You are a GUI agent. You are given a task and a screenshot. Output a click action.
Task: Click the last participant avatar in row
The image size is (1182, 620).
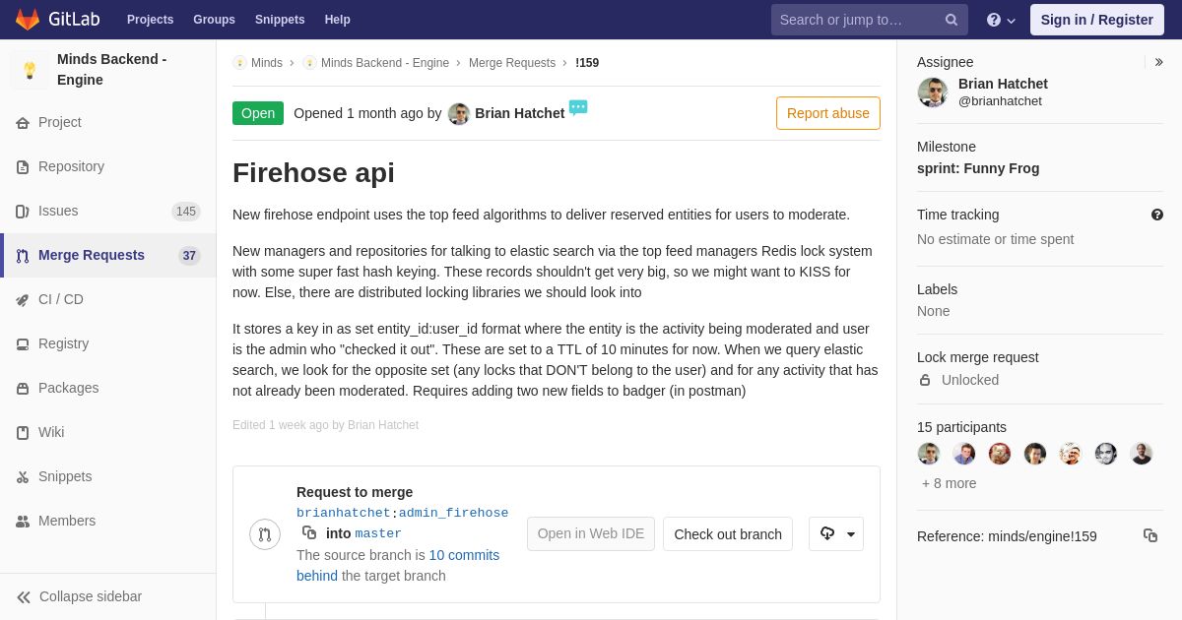click(1142, 454)
